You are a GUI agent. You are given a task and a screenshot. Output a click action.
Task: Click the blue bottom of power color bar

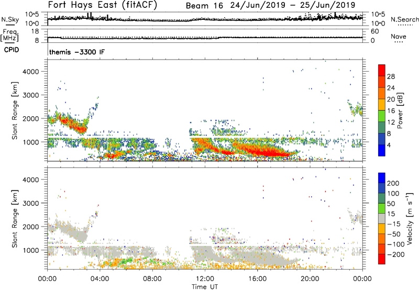[382, 150]
